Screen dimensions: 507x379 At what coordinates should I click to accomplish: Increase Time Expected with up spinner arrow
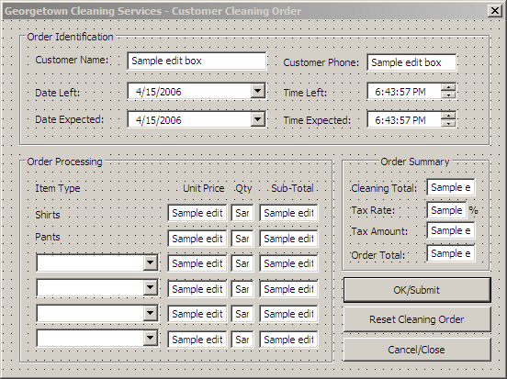(x=448, y=116)
